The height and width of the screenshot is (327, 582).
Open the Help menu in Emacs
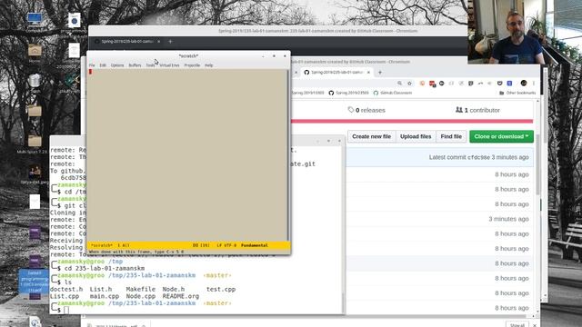[x=209, y=65]
